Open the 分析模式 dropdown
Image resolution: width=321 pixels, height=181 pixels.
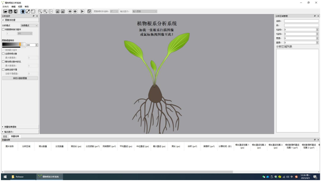tap(29, 26)
